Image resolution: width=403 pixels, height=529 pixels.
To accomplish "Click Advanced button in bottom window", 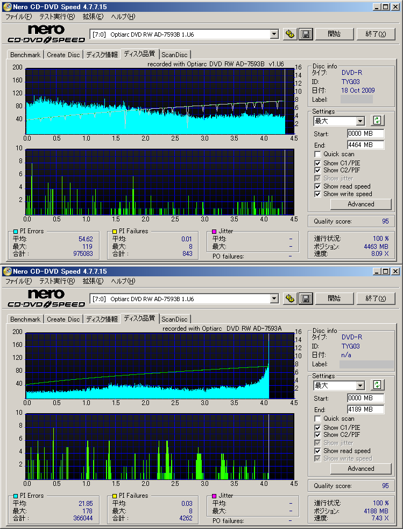I will [361, 469].
